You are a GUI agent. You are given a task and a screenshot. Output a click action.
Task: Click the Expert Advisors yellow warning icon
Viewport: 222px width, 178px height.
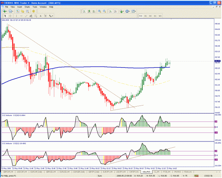(33, 11)
